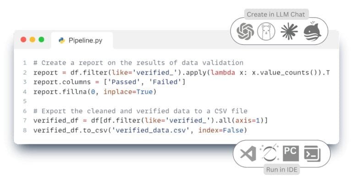
Task: Click the Run in IDE label
Action: point(281,170)
